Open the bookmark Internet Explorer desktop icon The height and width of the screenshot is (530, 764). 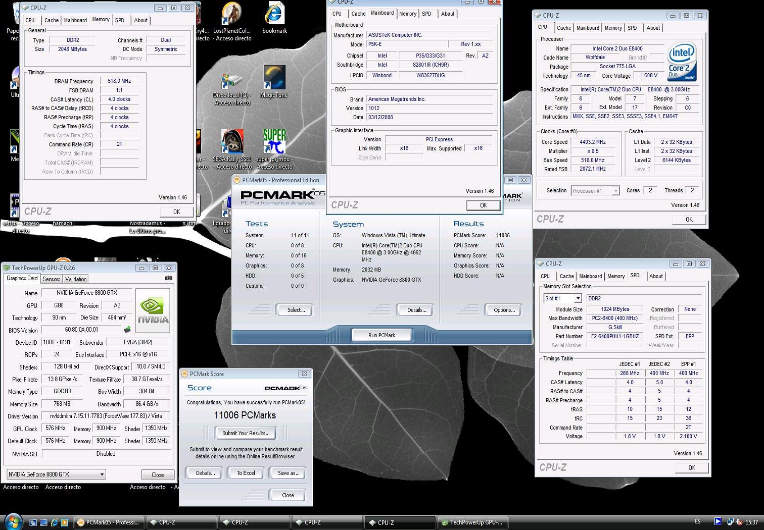point(274,18)
